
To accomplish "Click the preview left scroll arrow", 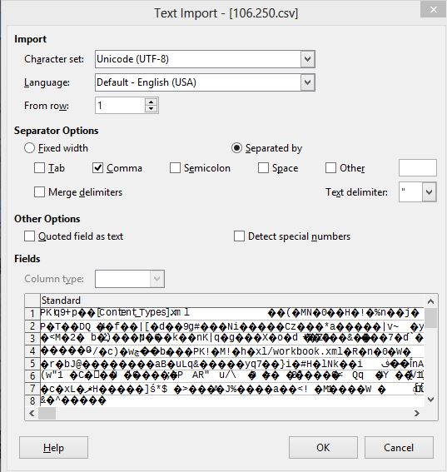I will coord(32,413).
